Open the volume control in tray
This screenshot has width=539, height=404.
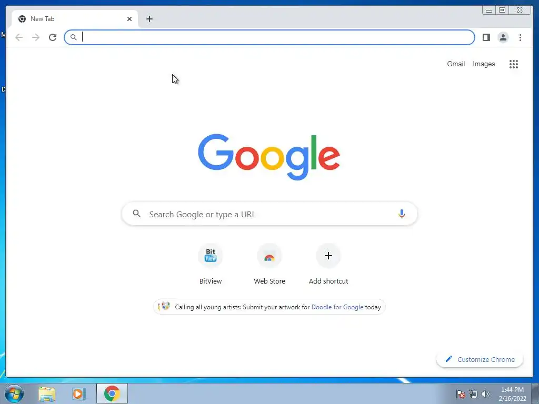485,394
